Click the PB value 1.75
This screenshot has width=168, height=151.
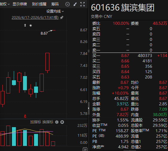coord(124,141)
